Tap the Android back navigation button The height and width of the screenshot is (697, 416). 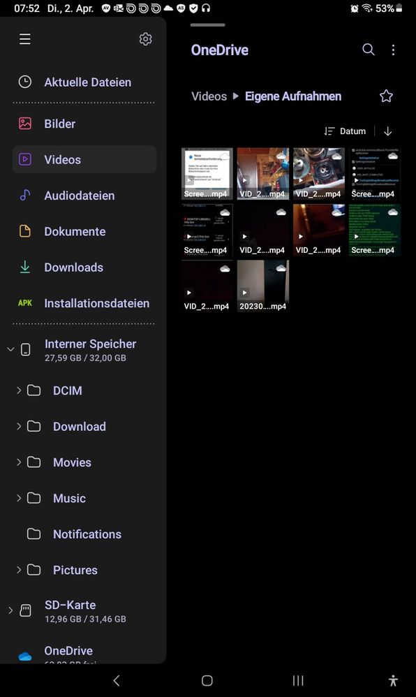pos(117,680)
